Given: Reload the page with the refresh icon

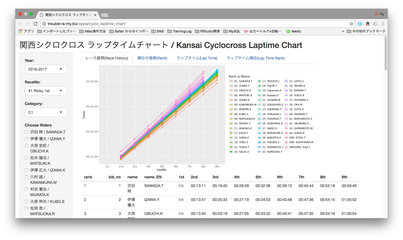Looking at the screenshot, I should click(35, 24).
